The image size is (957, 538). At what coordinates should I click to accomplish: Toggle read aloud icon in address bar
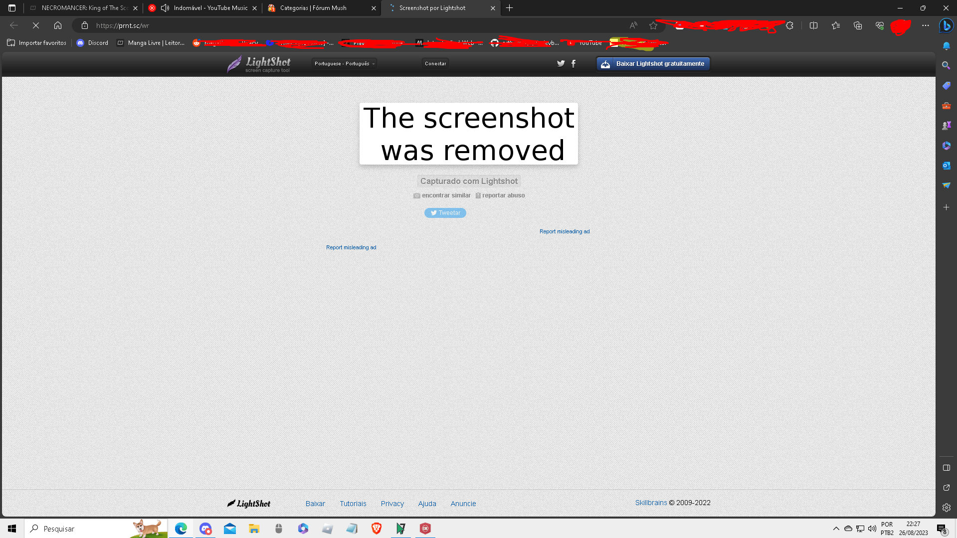(633, 25)
